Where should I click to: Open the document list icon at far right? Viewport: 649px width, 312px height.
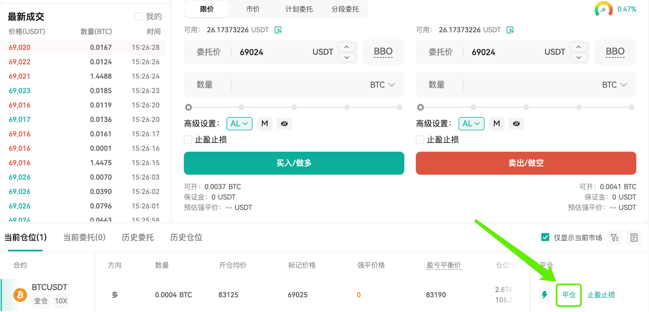point(634,238)
